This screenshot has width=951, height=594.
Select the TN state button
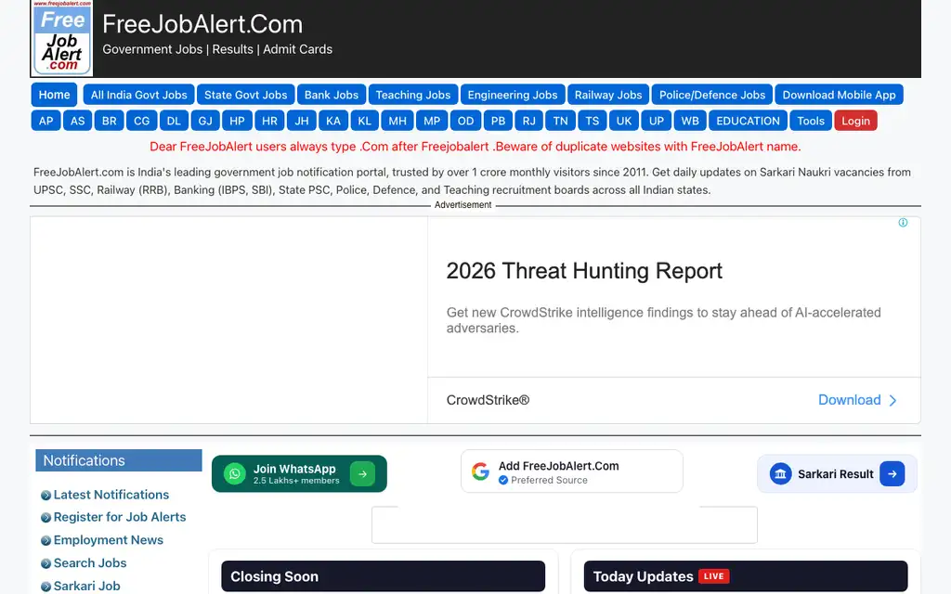click(x=561, y=121)
